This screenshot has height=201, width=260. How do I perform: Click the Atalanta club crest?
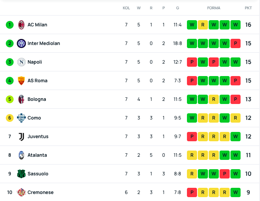click(21, 155)
